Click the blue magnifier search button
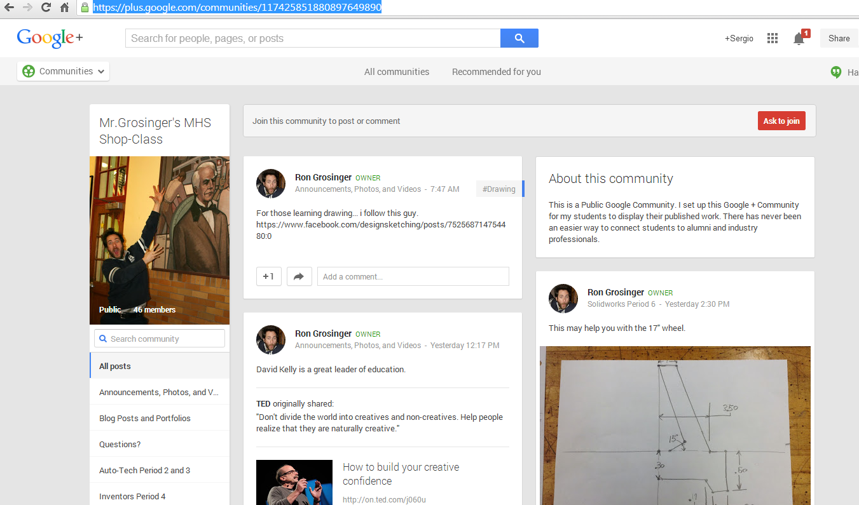Viewport: 859px width, 505px height. pos(519,38)
